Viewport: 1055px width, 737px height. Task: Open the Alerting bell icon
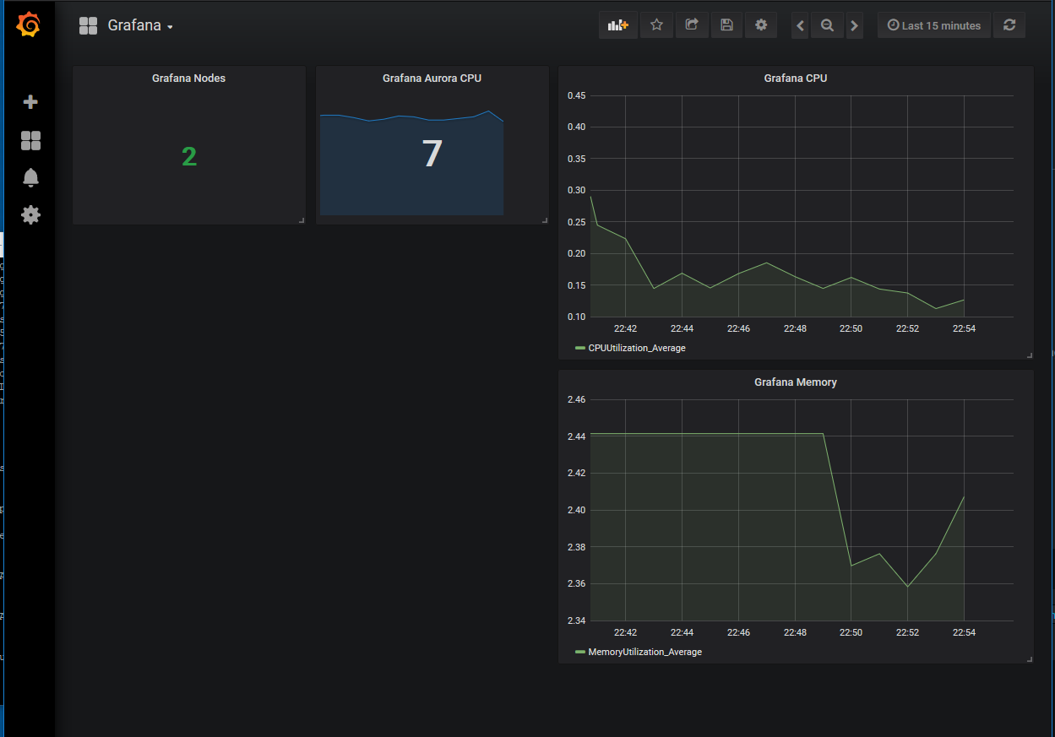click(30, 177)
